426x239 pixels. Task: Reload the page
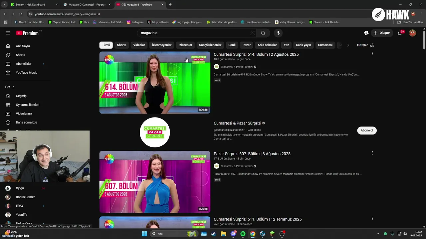(21, 14)
